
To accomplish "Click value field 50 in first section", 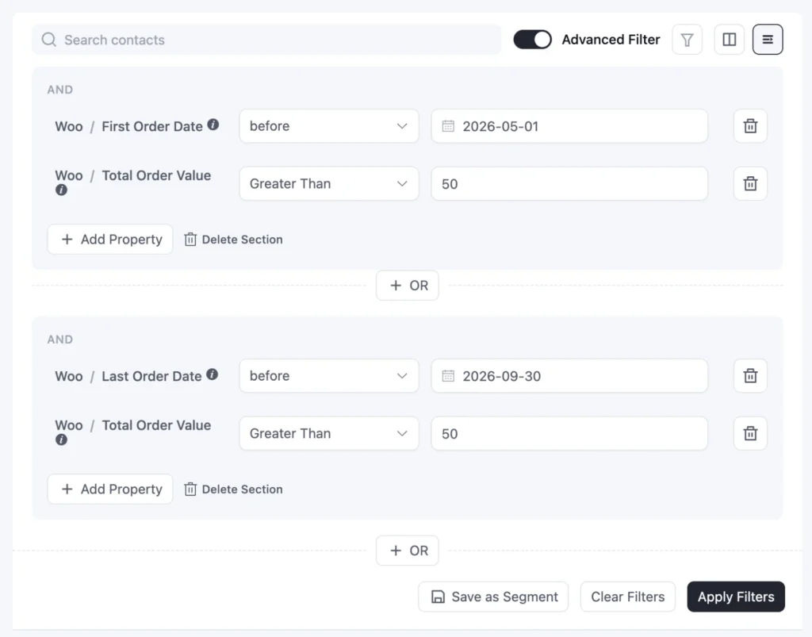I will click(569, 183).
